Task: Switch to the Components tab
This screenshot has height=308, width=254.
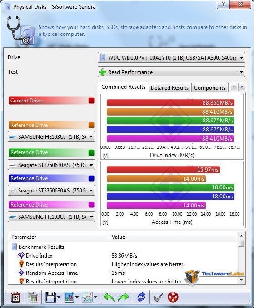Action: point(209,88)
